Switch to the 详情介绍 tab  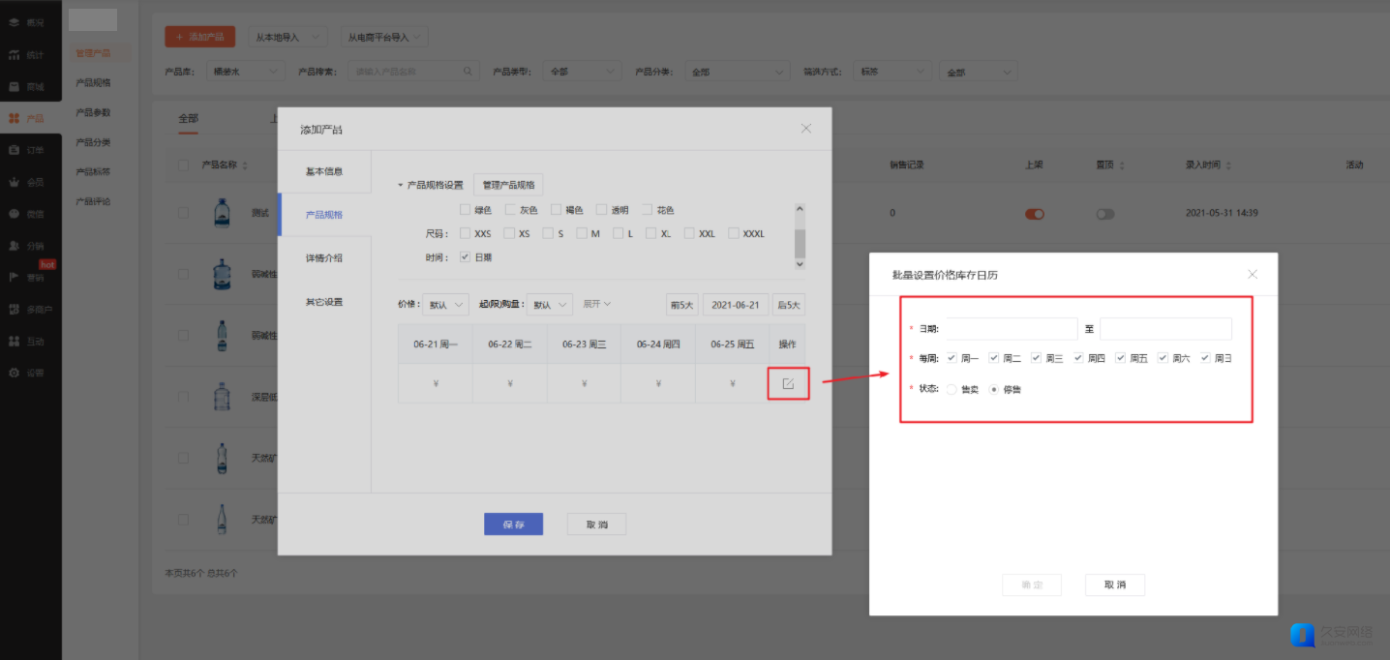tap(324, 258)
